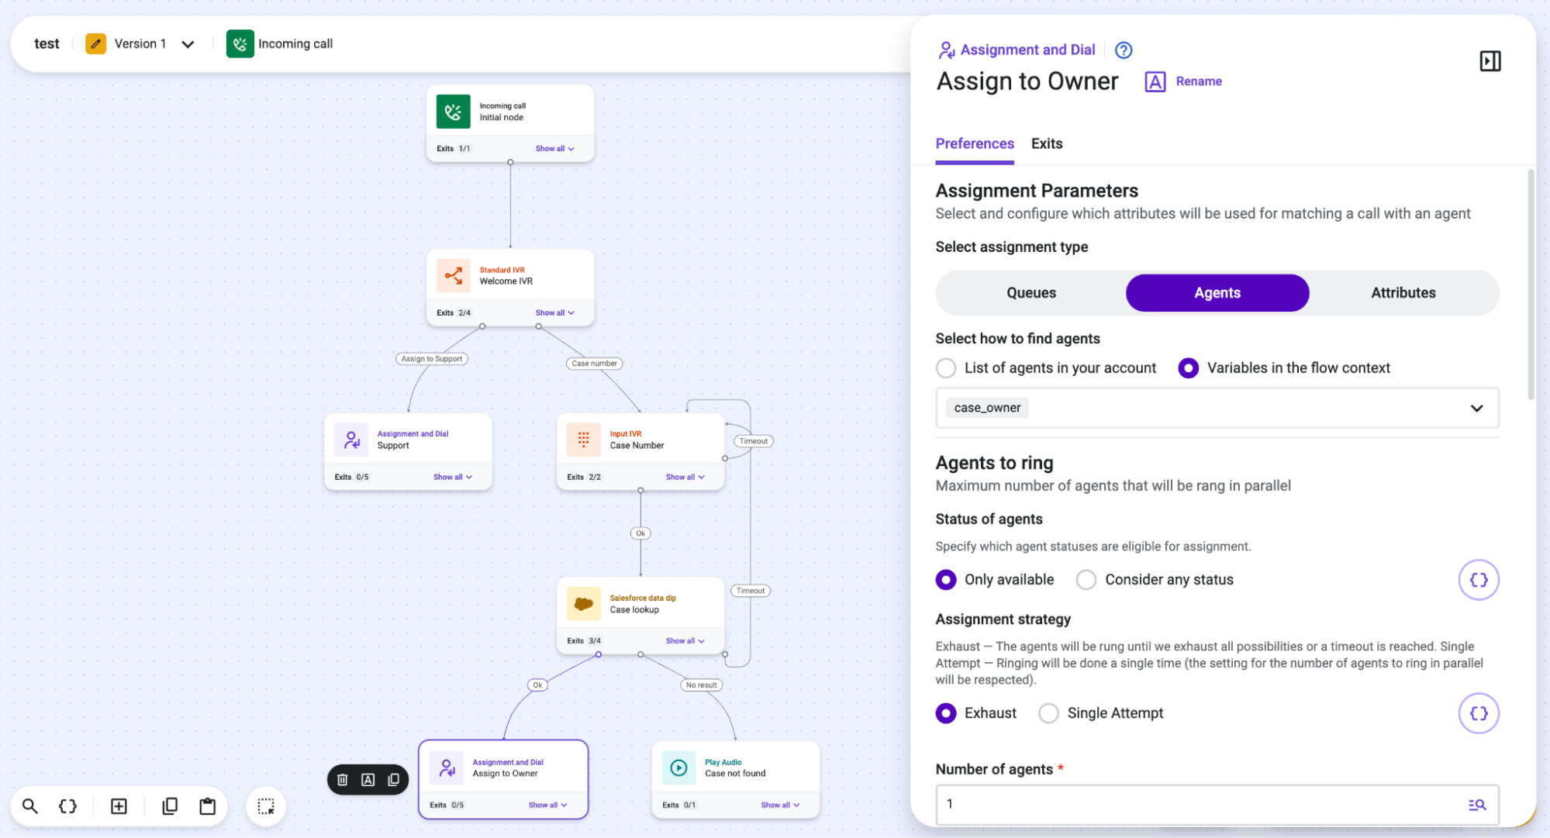Click the search magnifier icon in bottom toolbar
1550x838 pixels.
(x=30, y=806)
